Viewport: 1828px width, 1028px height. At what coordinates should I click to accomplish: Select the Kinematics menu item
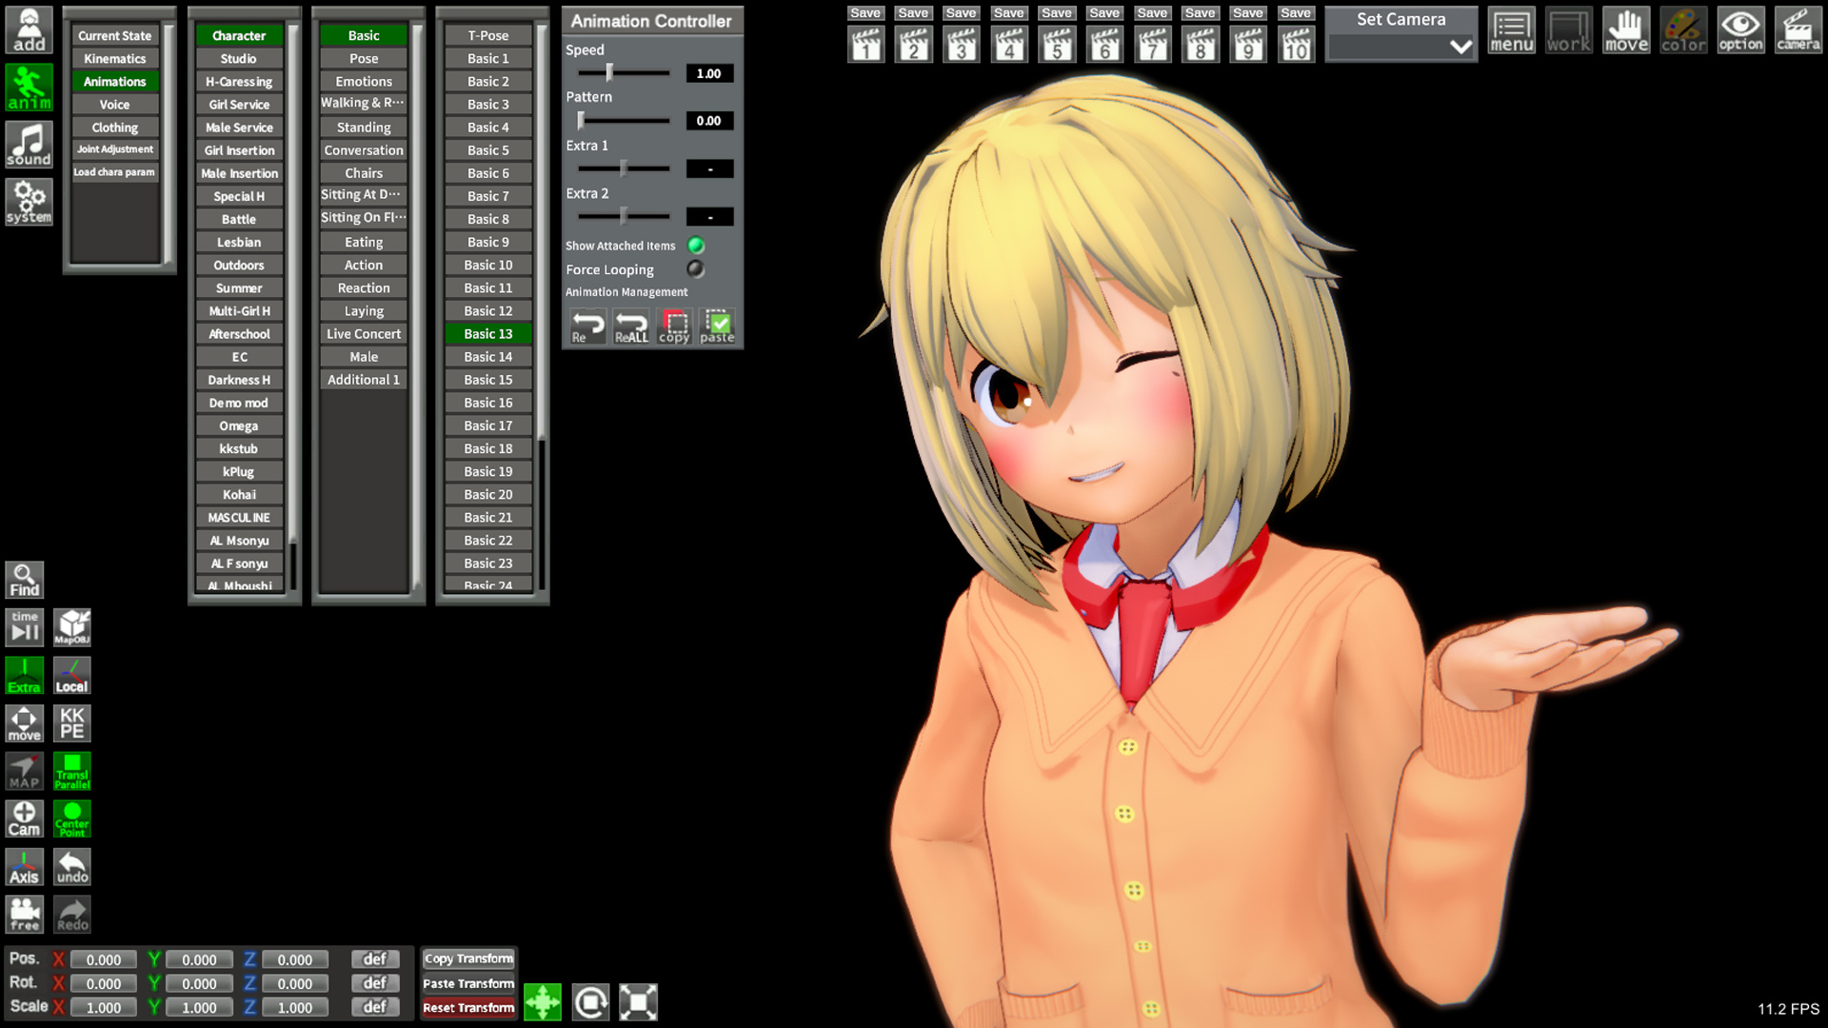(114, 59)
